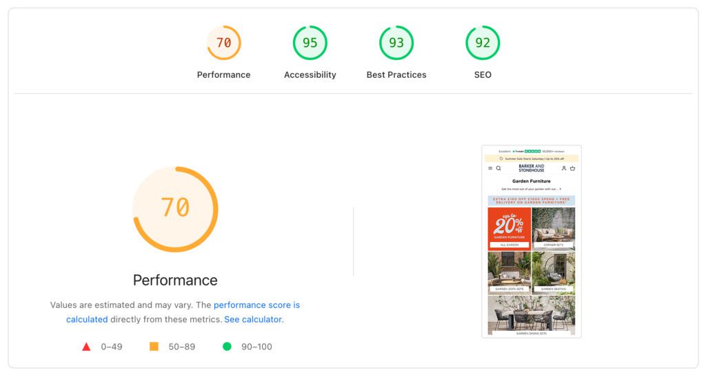Click the account user icon in page preview
This screenshot has width=706, height=377.
point(564,168)
